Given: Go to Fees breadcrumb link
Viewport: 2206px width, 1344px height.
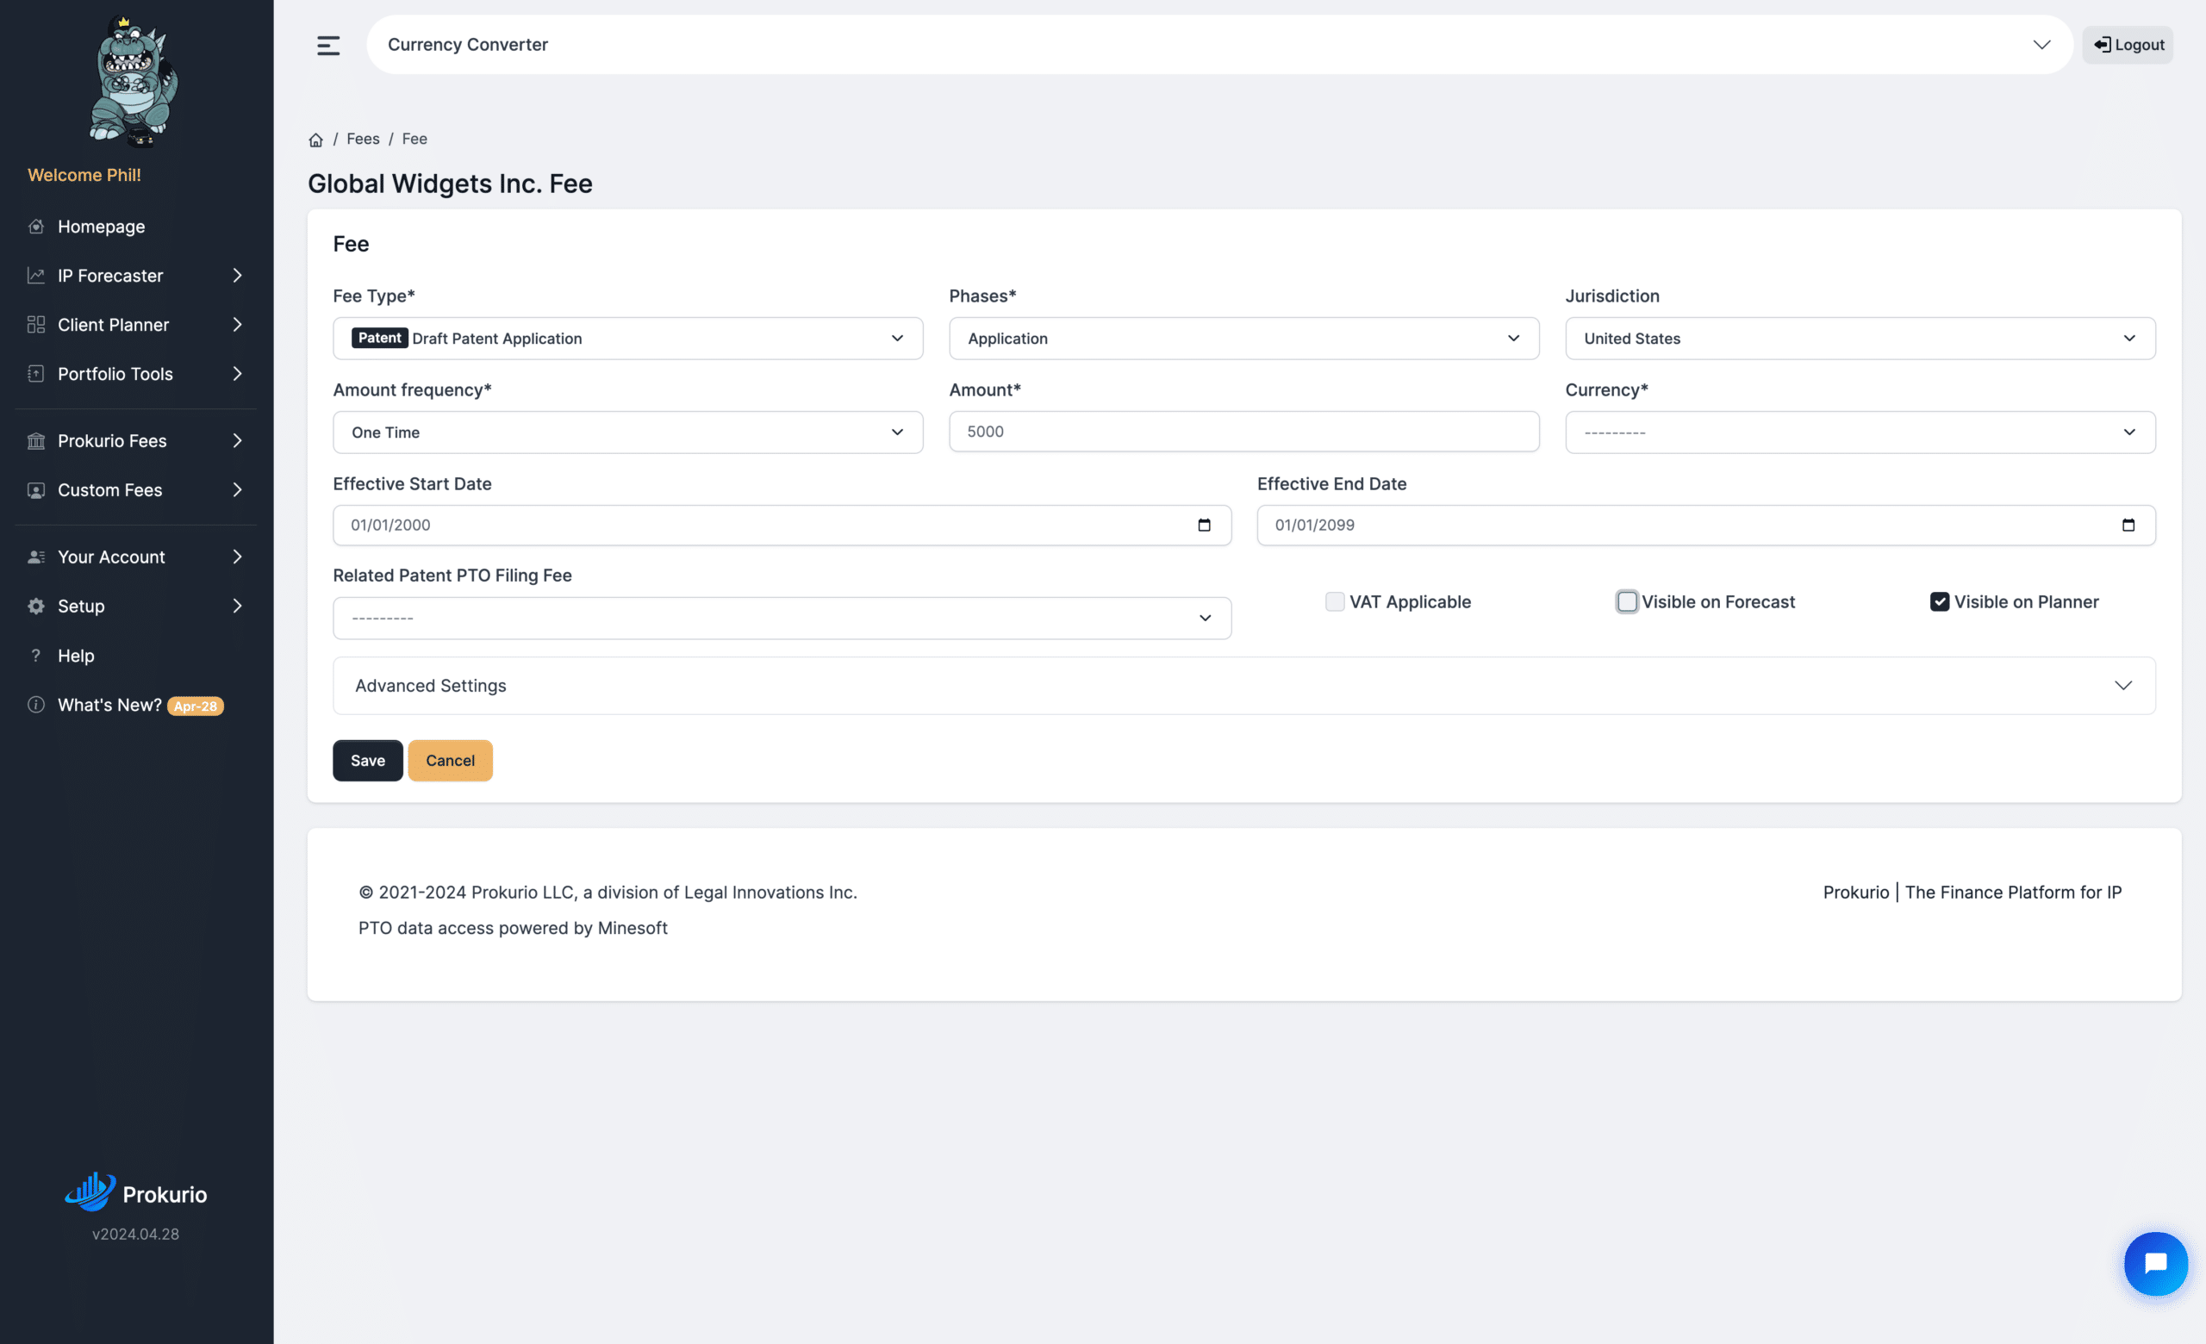Looking at the screenshot, I should pyautogui.click(x=363, y=139).
